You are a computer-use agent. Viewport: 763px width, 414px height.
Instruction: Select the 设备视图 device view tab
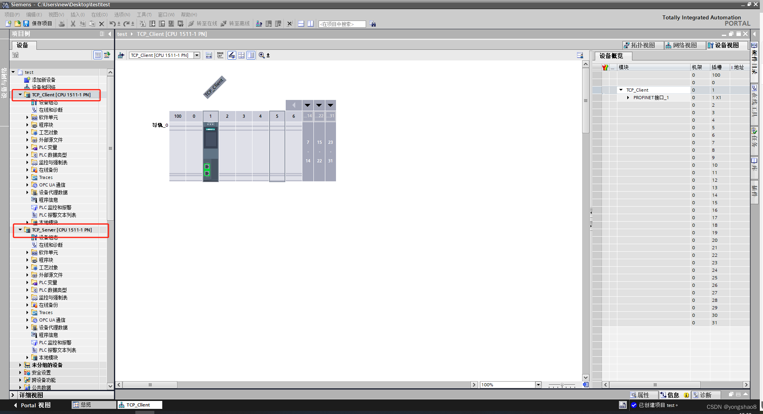727,45
